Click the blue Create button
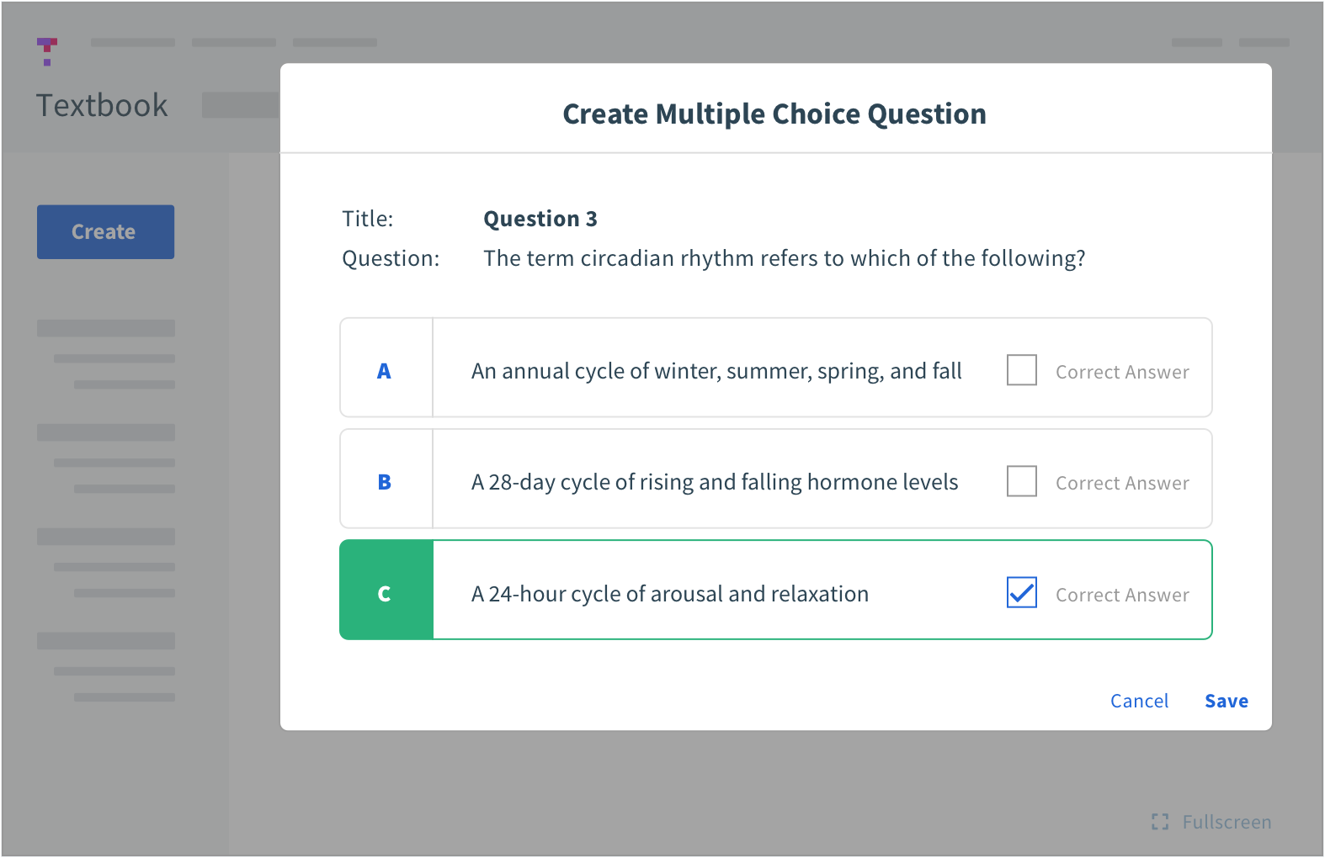This screenshot has width=1325, height=858. click(105, 231)
